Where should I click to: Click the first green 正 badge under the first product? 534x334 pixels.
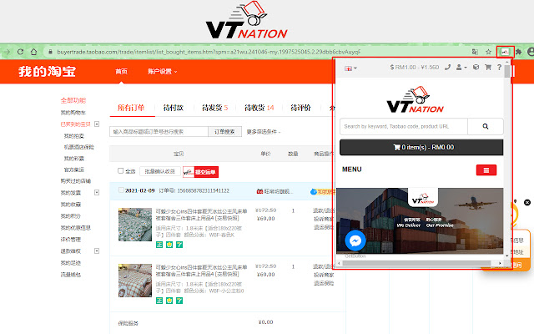point(159,245)
